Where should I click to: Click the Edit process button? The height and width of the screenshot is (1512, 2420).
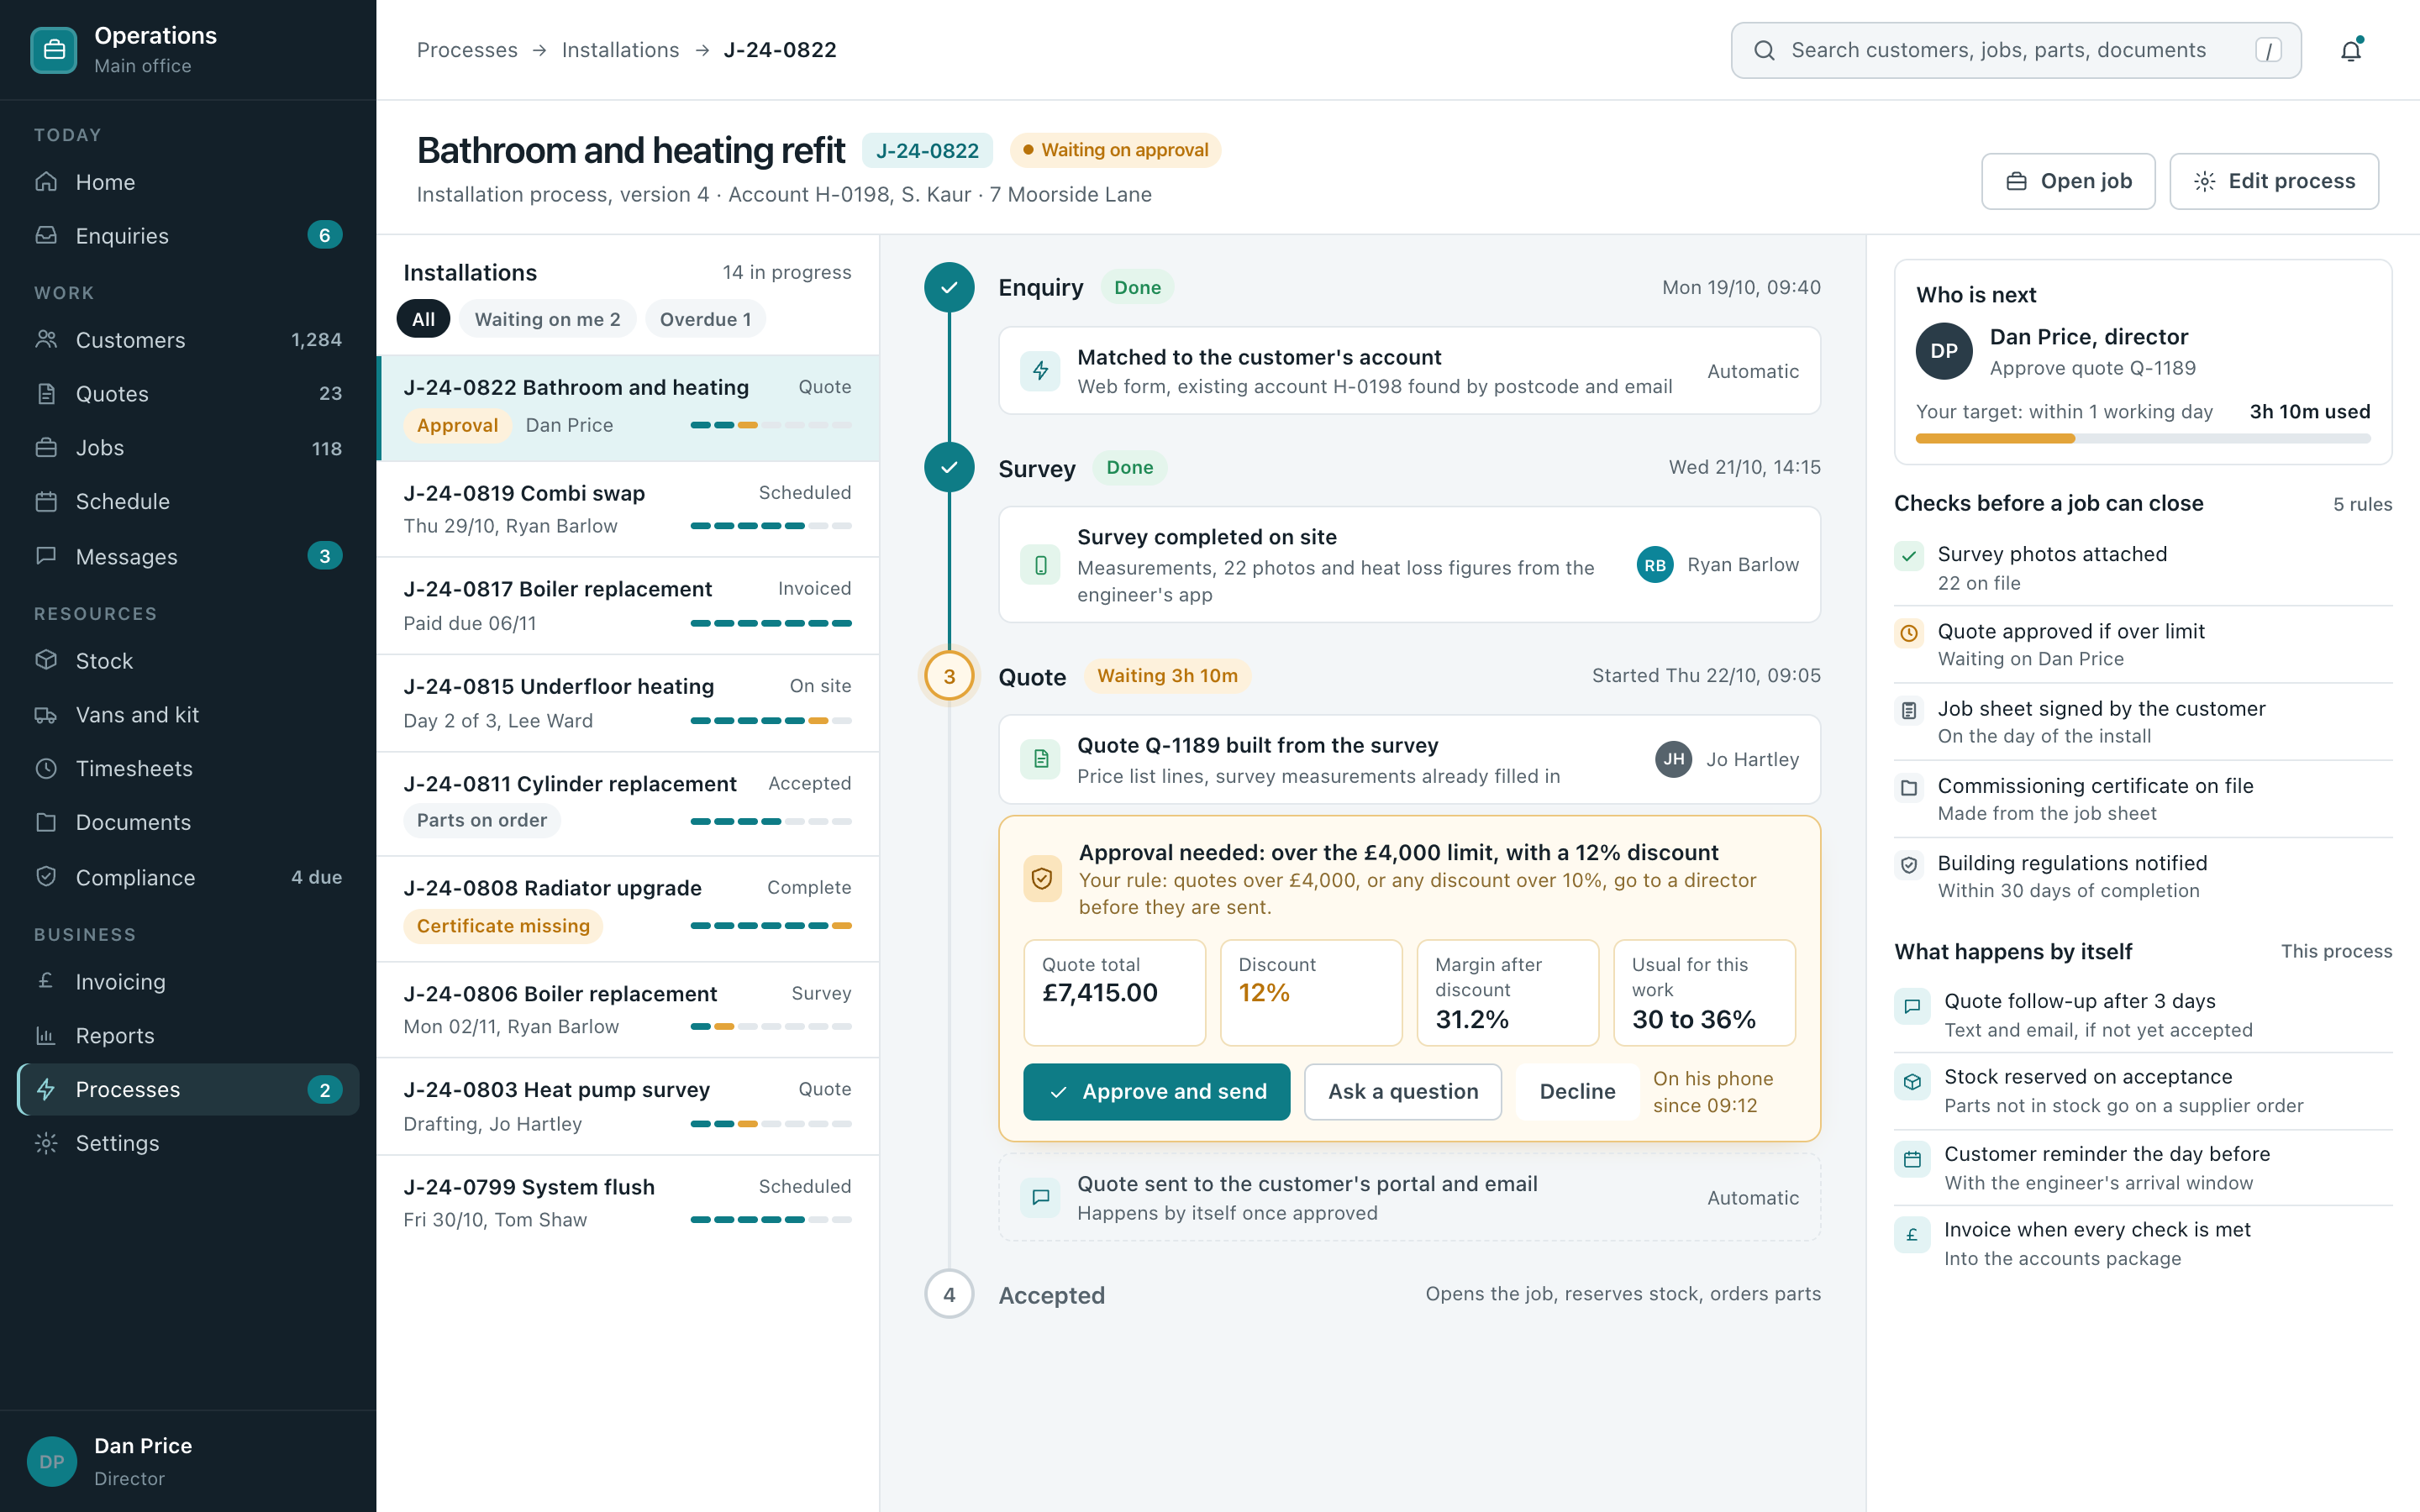coord(2274,181)
